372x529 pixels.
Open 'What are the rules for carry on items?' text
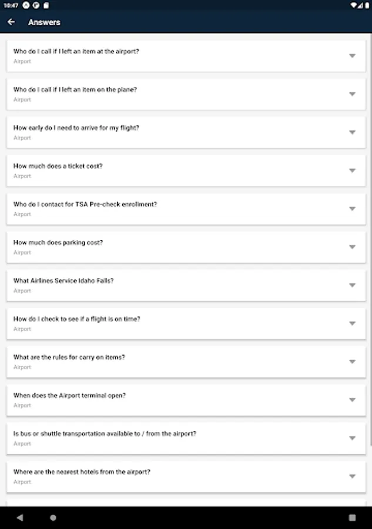click(x=69, y=357)
